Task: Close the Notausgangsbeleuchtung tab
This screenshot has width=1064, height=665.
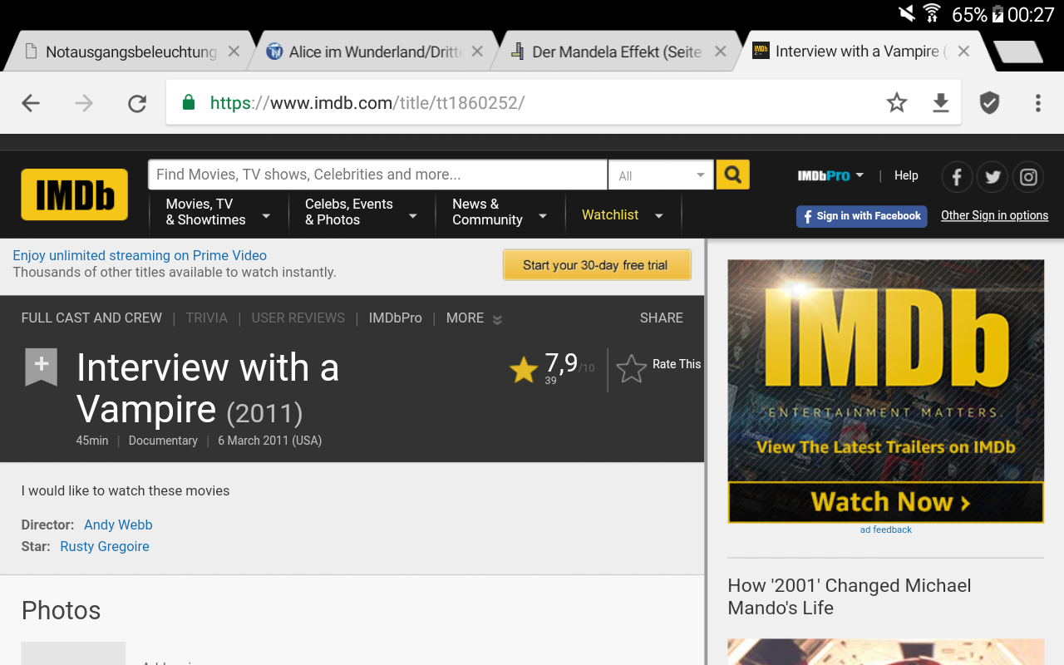Action: tap(234, 52)
